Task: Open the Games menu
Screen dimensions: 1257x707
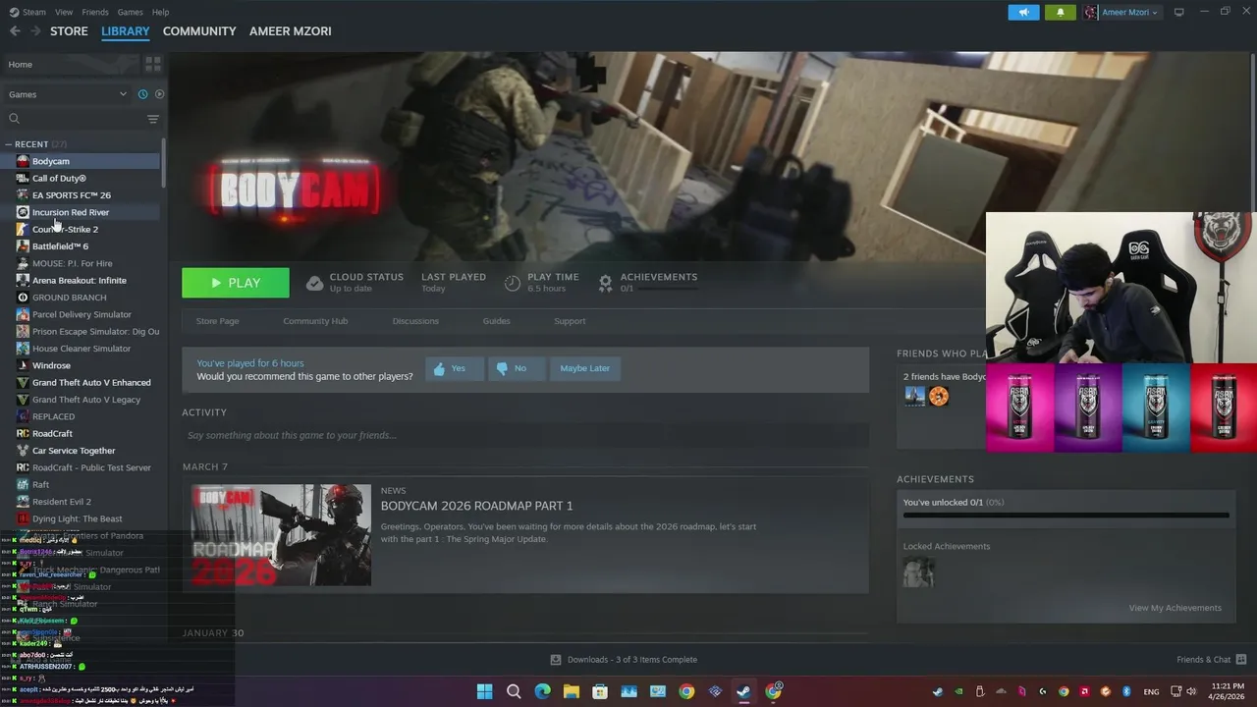Action: [x=130, y=12]
